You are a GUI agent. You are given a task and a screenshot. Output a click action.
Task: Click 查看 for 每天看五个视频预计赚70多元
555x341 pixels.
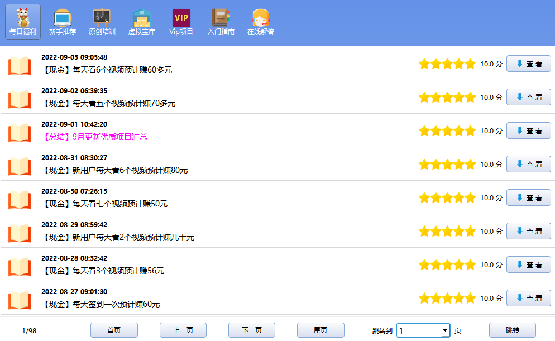click(x=528, y=97)
